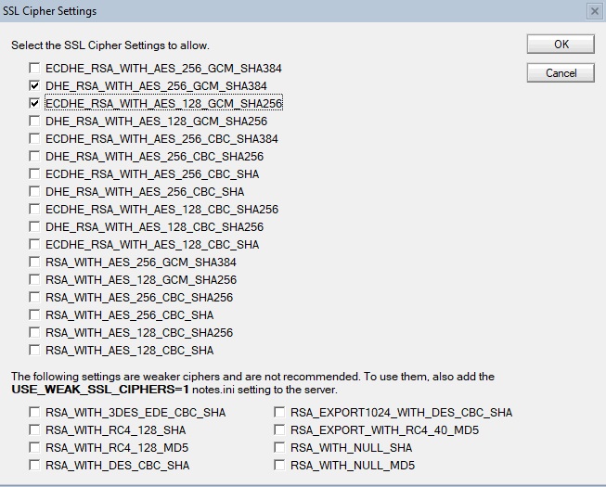Screen dimensions: 606x487
Task: Enable RSA_WITH_AES_256_CBC_SHA cipher
Action: tap(34, 314)
